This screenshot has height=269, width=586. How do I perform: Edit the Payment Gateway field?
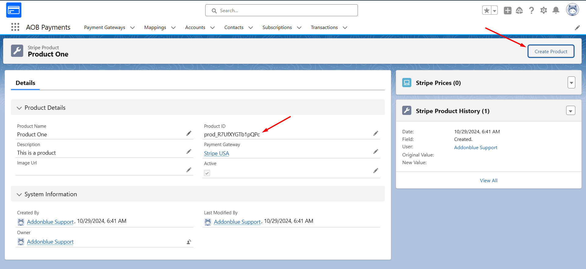pos(376,152)
